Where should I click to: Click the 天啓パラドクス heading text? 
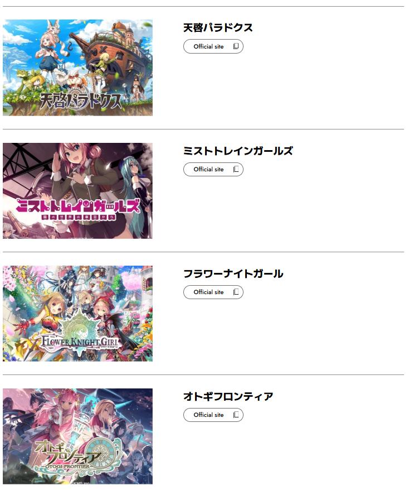point(218,28)
